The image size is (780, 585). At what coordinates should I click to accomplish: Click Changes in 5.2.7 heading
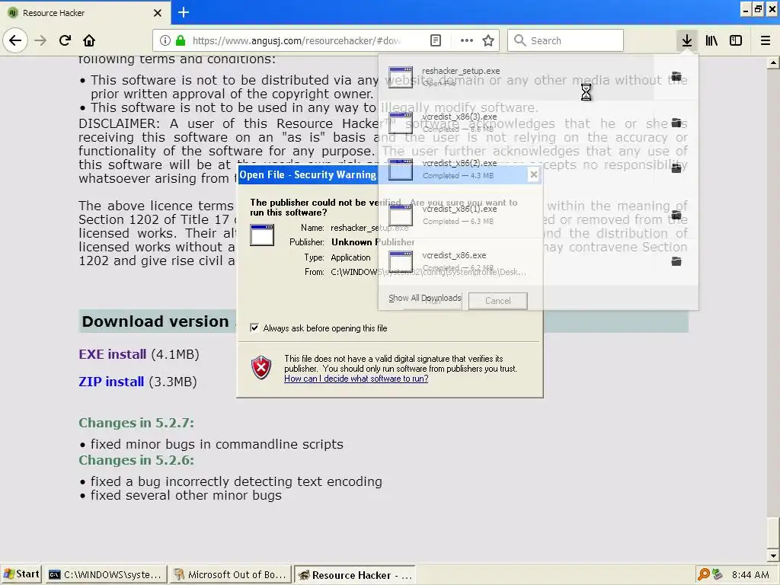(x=136, y=423)
